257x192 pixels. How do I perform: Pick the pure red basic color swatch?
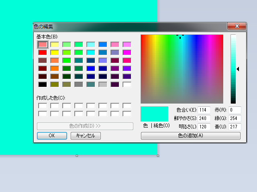pos(43,52)
